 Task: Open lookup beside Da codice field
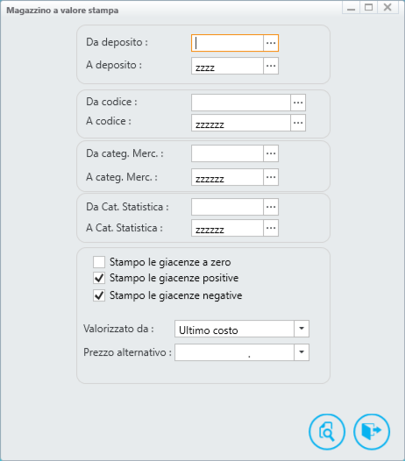click(x=298, y=103)
